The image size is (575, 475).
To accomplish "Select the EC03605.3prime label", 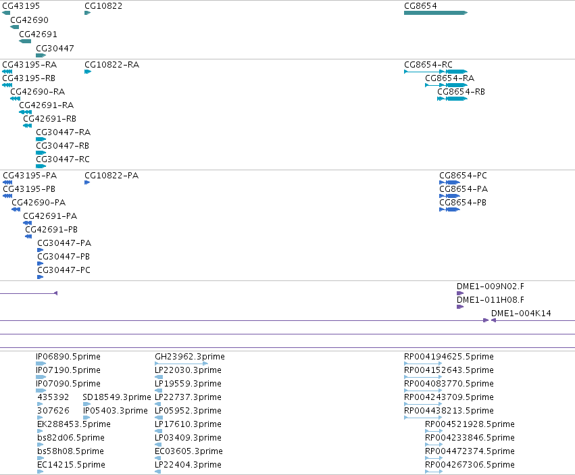I will pyautogui.click(x=189, y=451).
